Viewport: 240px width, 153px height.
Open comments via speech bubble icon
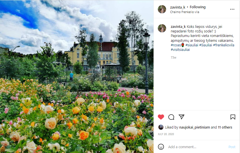pyautogui.click(x=171, y=117)
